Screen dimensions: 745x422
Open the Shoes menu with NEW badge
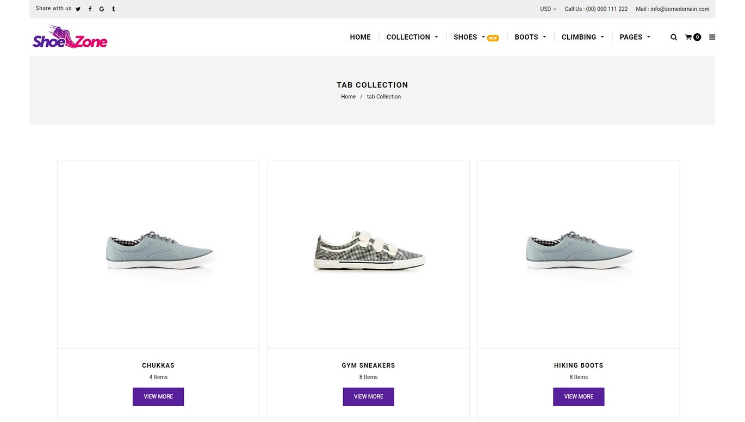click(476, 37)
